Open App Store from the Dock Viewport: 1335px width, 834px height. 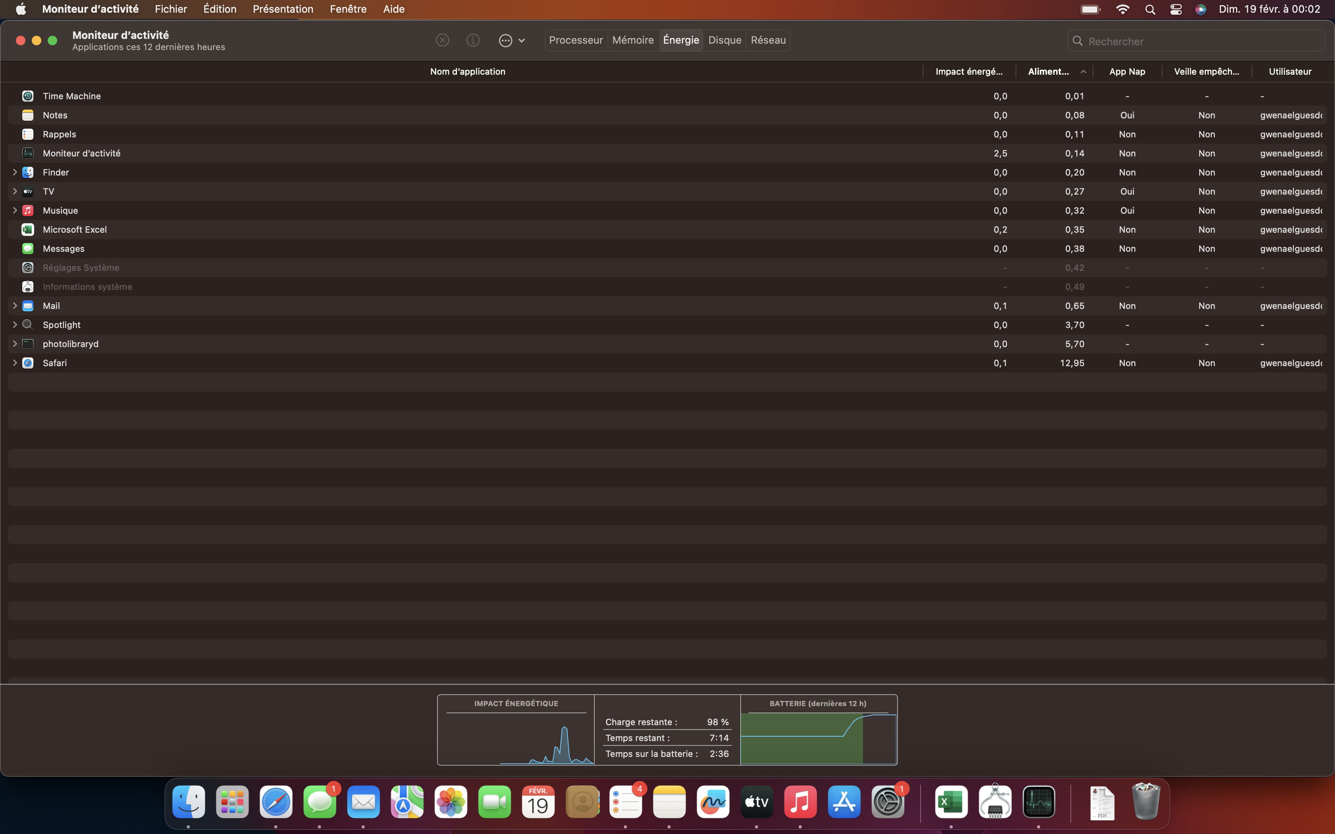click(x=844, y=801)
